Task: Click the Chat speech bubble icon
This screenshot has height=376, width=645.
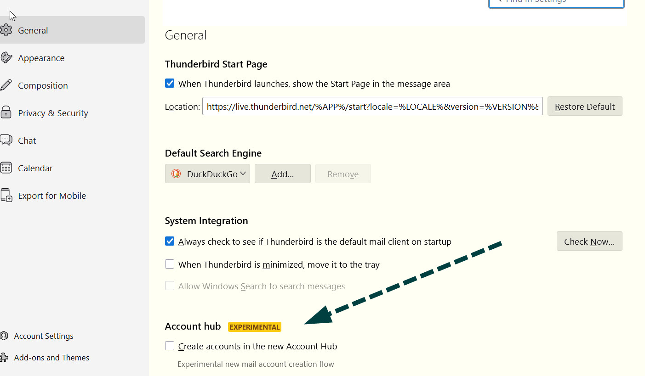Action: point(6,140)
